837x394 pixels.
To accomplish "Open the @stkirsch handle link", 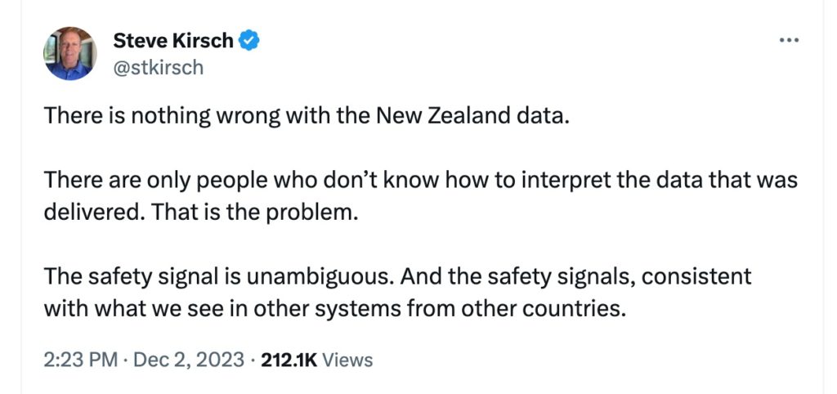I will [x=158, y=67].
